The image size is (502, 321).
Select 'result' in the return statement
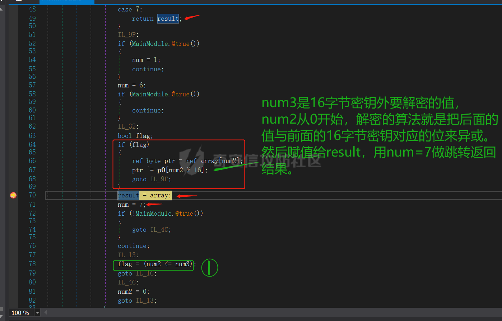(168, 19)
